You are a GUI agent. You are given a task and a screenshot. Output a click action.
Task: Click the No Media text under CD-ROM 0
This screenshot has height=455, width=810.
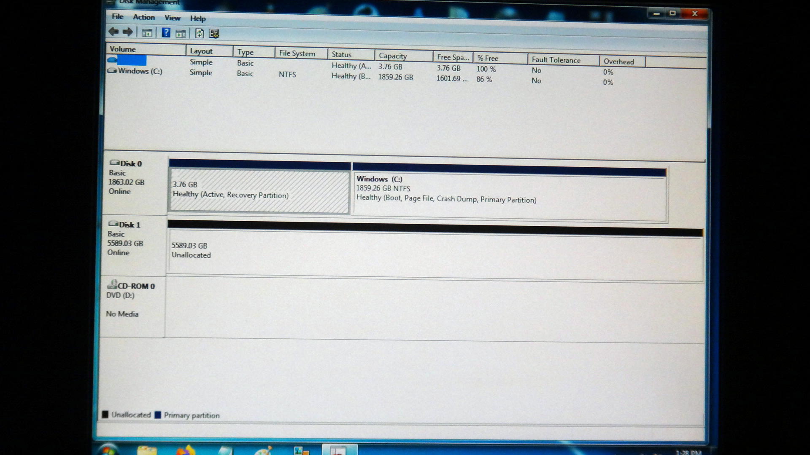click(122, 314)
